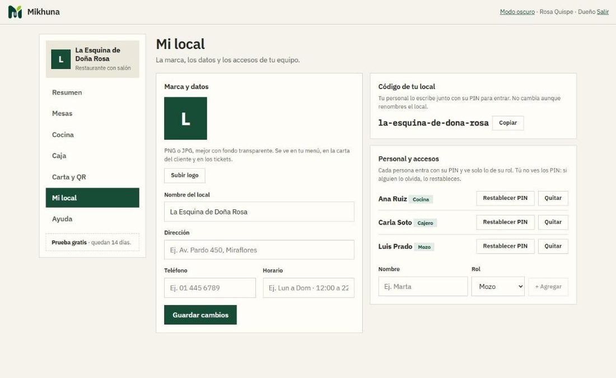Open Carta y QR section
This screenshot has width=616, height=378.
coord(92,177)
